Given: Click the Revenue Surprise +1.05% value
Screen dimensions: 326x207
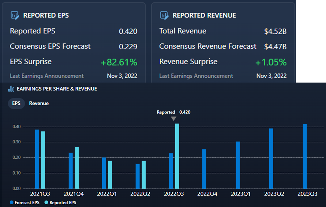Looking at the screenshot, I should (x=271, y=63).
